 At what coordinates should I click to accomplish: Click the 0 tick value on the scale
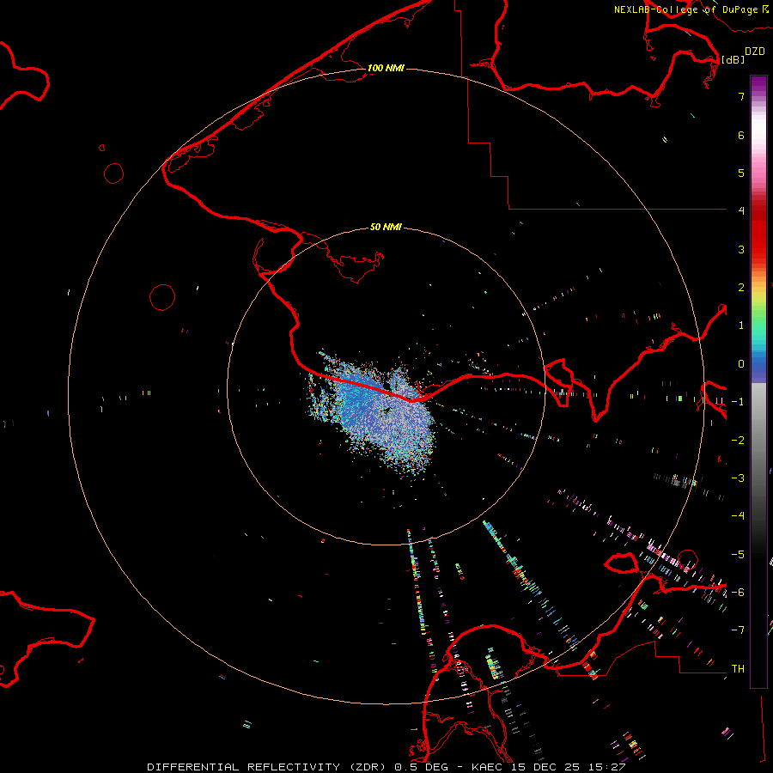coord(741,364)
